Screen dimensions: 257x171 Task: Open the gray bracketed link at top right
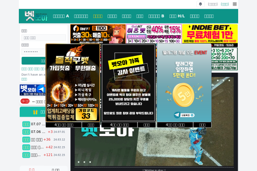(212, 4)
